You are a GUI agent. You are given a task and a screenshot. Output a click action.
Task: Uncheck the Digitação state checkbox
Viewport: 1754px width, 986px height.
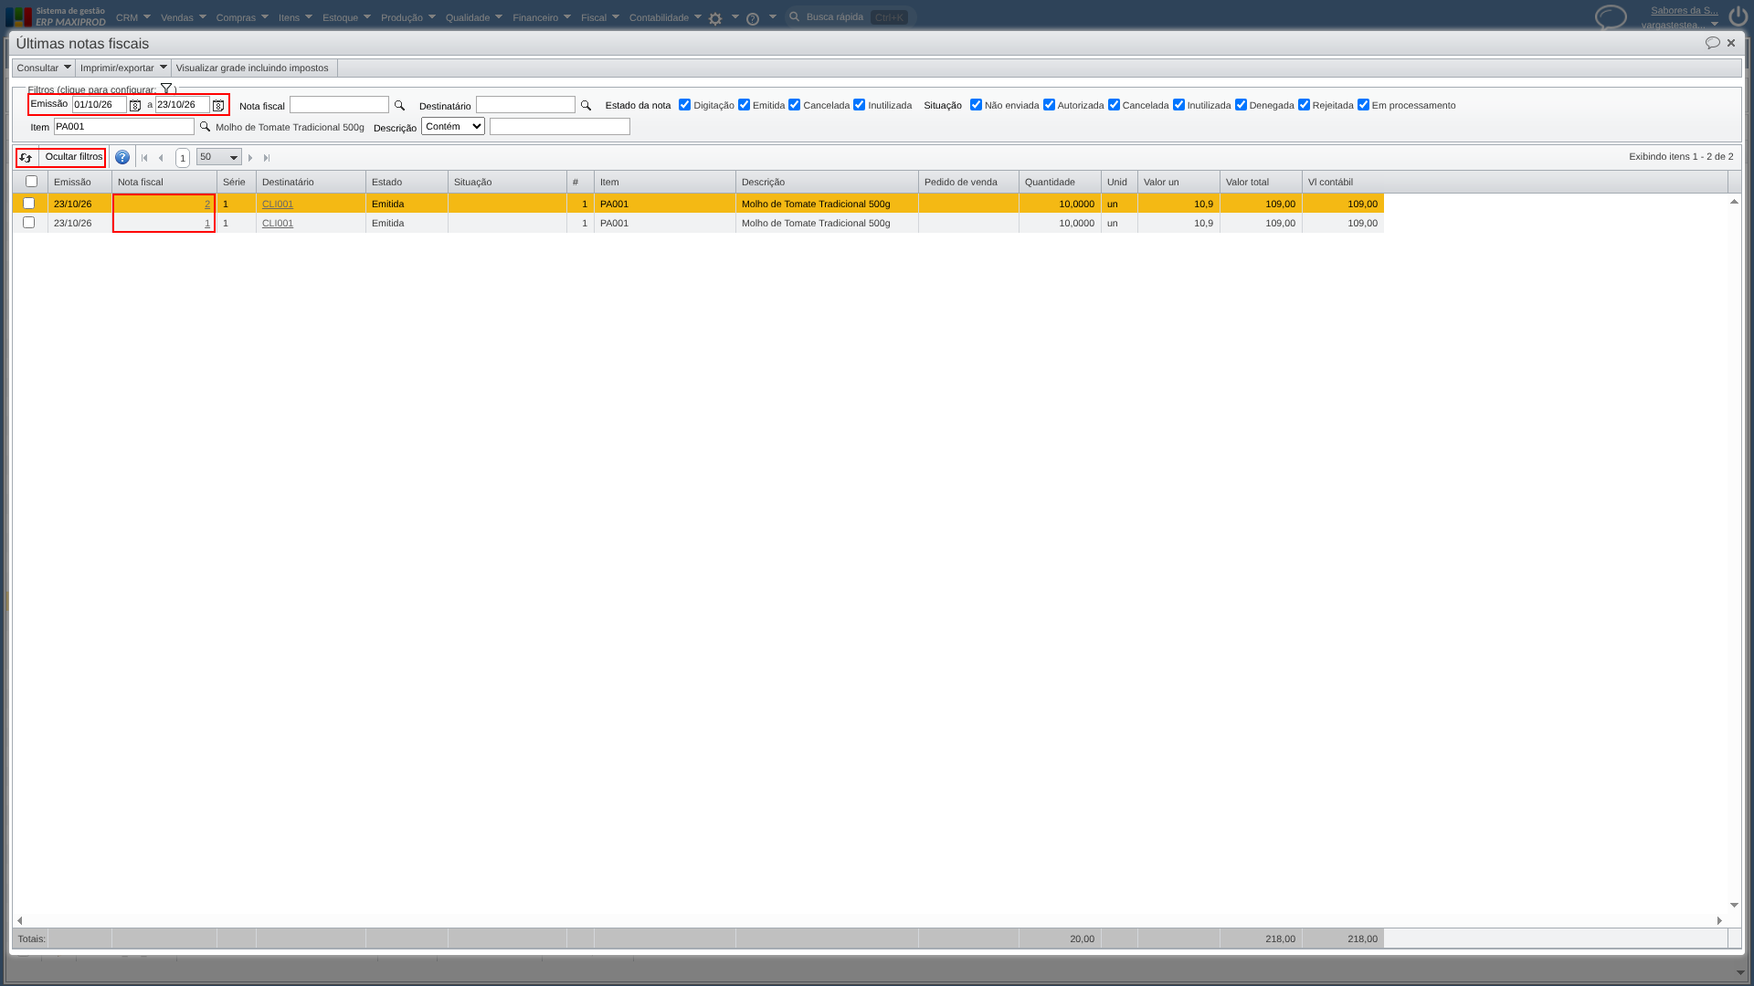(x=684, y=105)
